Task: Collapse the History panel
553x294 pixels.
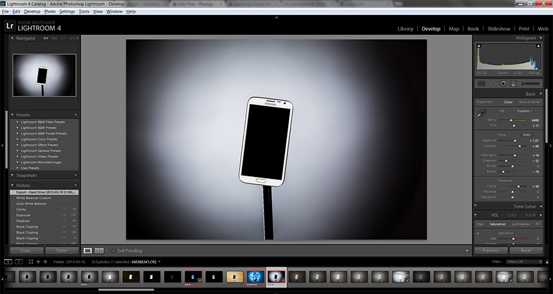Action: pyautogui.click(x=12, y=185)
